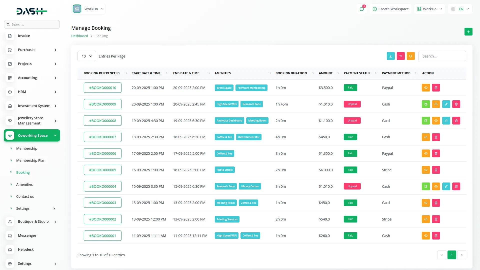Click the Unpaid badge for #BOOKO000009
This screenshot has height=270, width=480.
pos(352,104)
